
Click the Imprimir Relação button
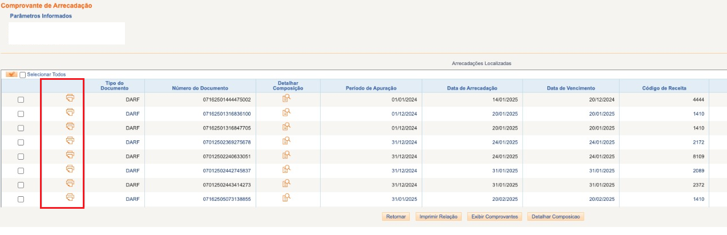pyautogui.click(x=438, y=217)
